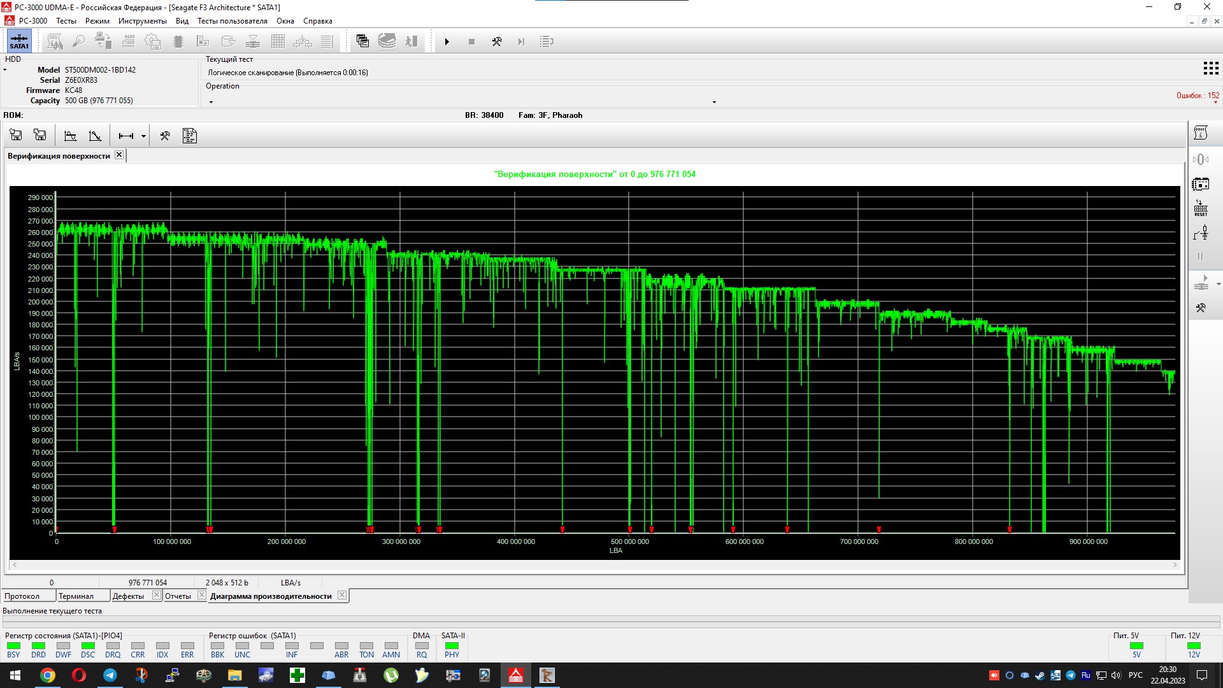Open Telegram from the taskbar

[110, 675]
